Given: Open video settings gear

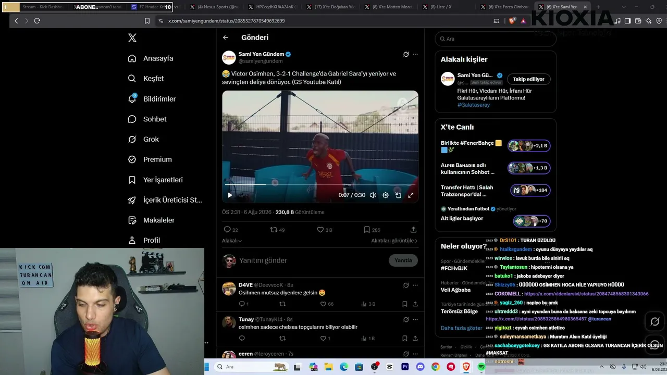Looking at the screenshot, I should [386, 195].
